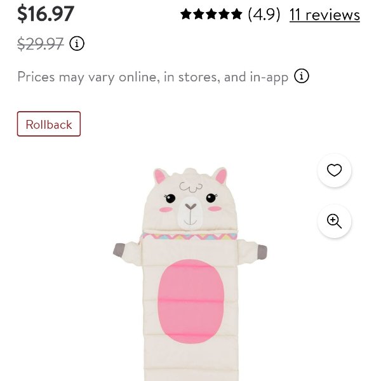
Task: Click the crossed-out $29.97 price
Action: [x=41, y=44]
